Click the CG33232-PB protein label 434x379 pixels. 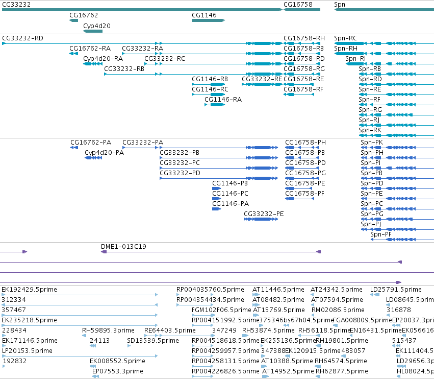click(x=180, y=153)
